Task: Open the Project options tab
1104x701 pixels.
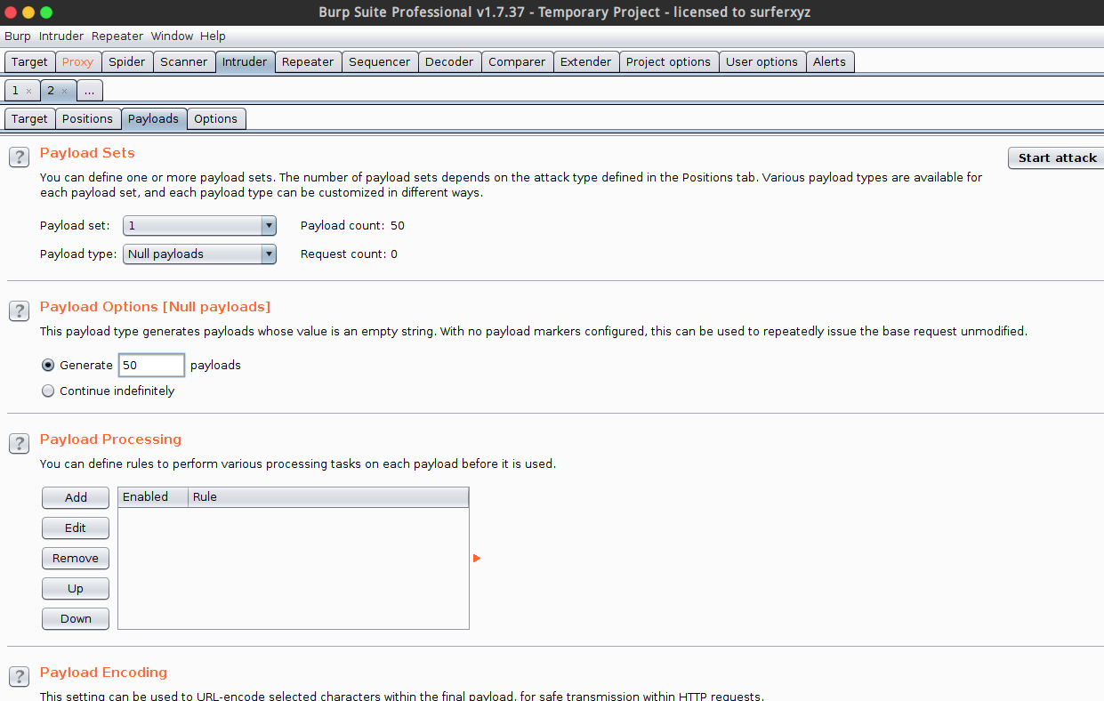Action: [668, 62]
